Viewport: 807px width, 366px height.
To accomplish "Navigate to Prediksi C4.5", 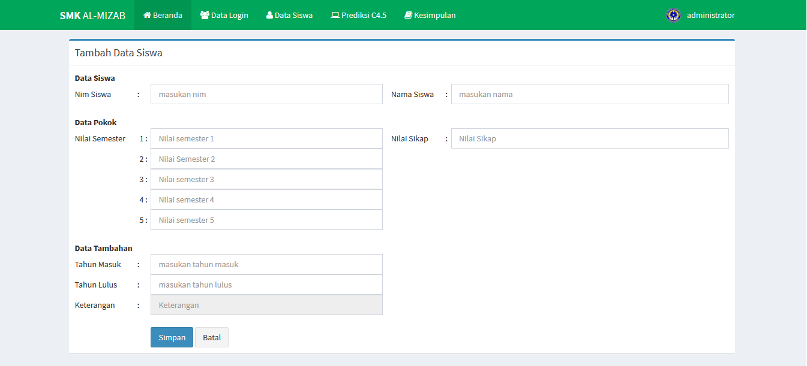I will point(359,15).
